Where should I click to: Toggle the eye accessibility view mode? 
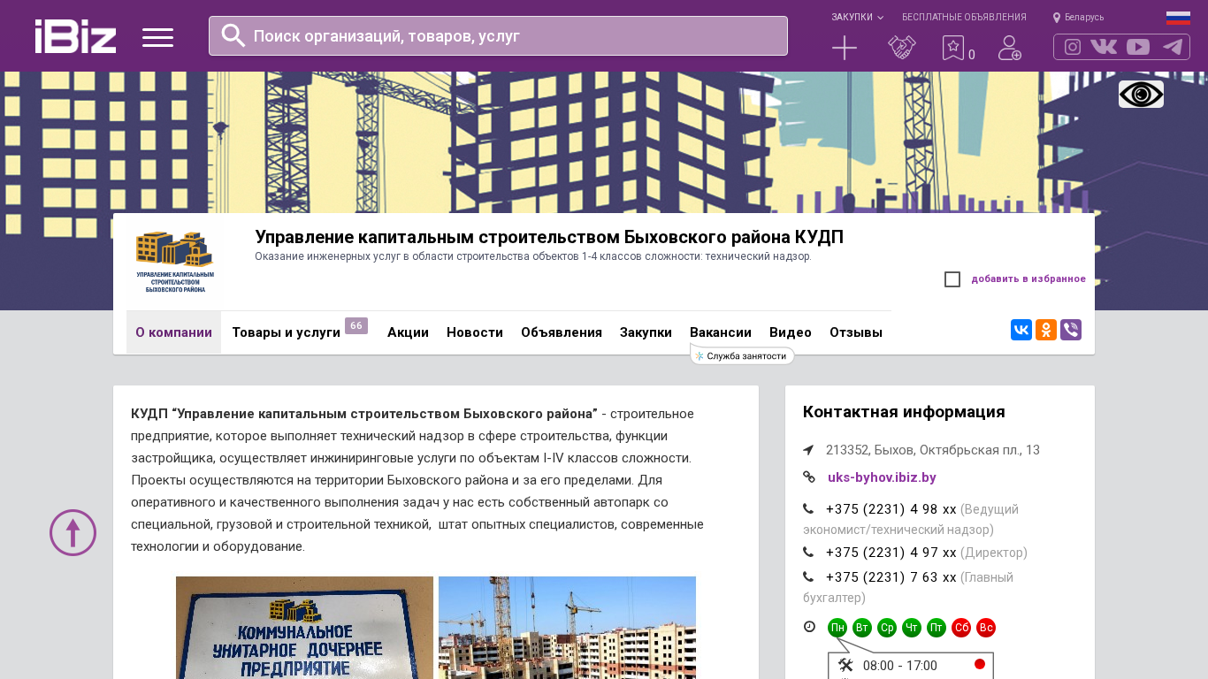tap(1141, 94)
